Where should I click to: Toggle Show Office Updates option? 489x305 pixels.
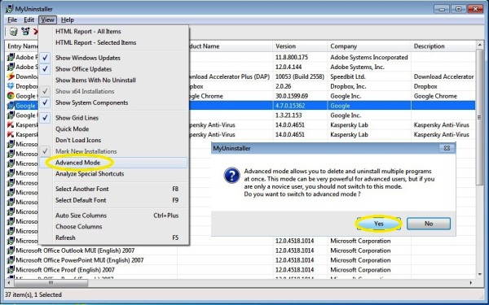114,69
